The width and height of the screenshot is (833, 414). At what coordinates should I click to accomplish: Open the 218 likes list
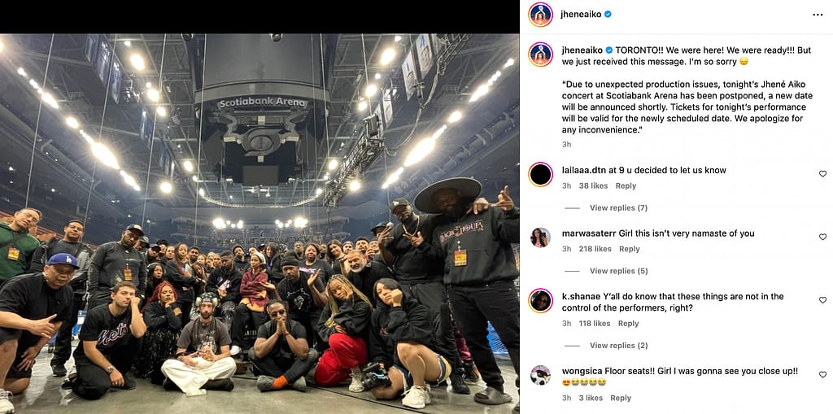[x=595, y=249]
